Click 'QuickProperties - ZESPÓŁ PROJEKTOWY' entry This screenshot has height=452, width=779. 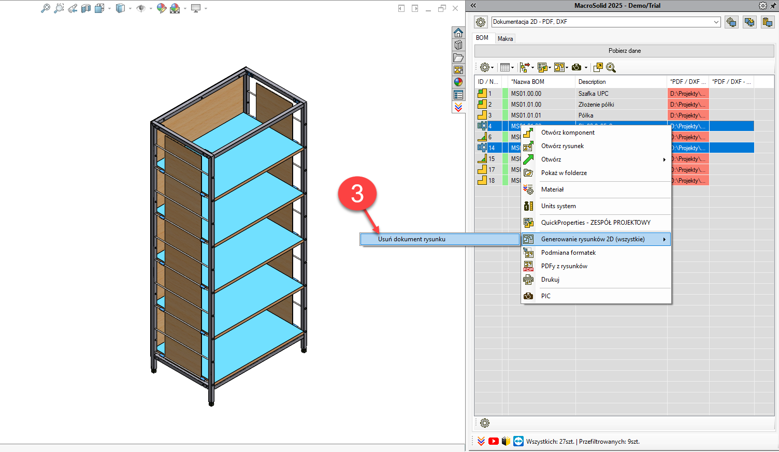[x=596, y=223]
